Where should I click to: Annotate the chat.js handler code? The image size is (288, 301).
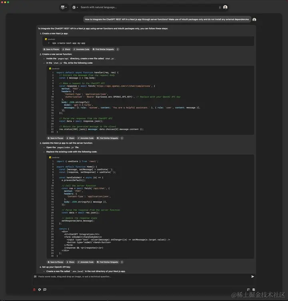(x=86, y=138)
